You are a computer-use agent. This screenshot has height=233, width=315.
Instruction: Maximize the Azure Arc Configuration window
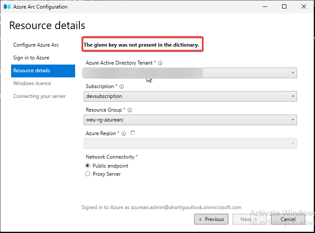click(x=284, y=7)
